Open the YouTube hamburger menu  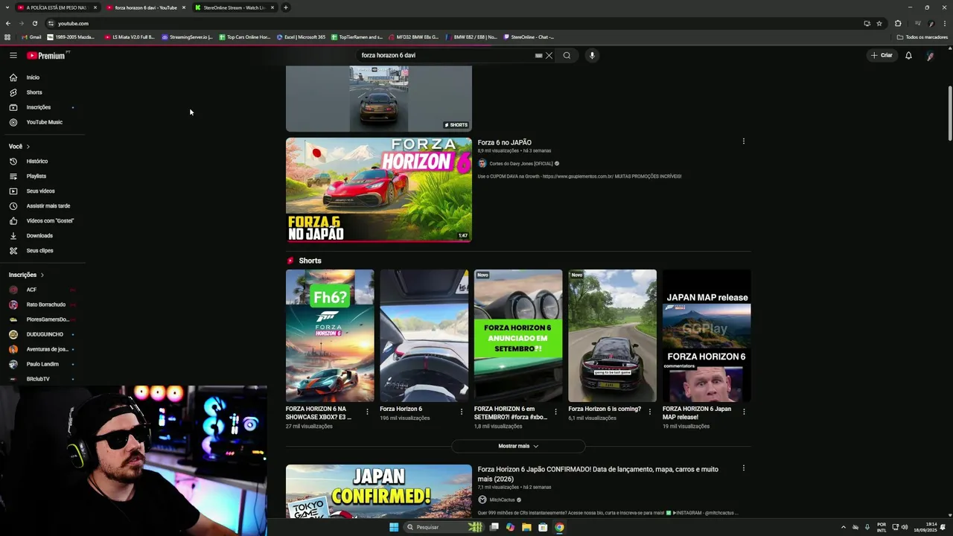[x=13, y=55]
